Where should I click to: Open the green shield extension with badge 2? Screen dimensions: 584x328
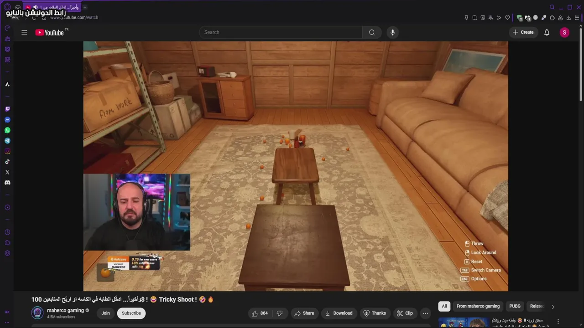pyautogui.click(x=520, y=18)
